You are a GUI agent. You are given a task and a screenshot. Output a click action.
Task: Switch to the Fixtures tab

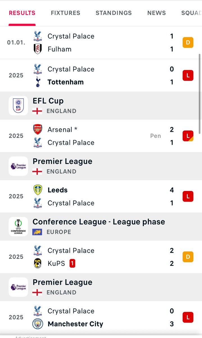tap(65, 13)
